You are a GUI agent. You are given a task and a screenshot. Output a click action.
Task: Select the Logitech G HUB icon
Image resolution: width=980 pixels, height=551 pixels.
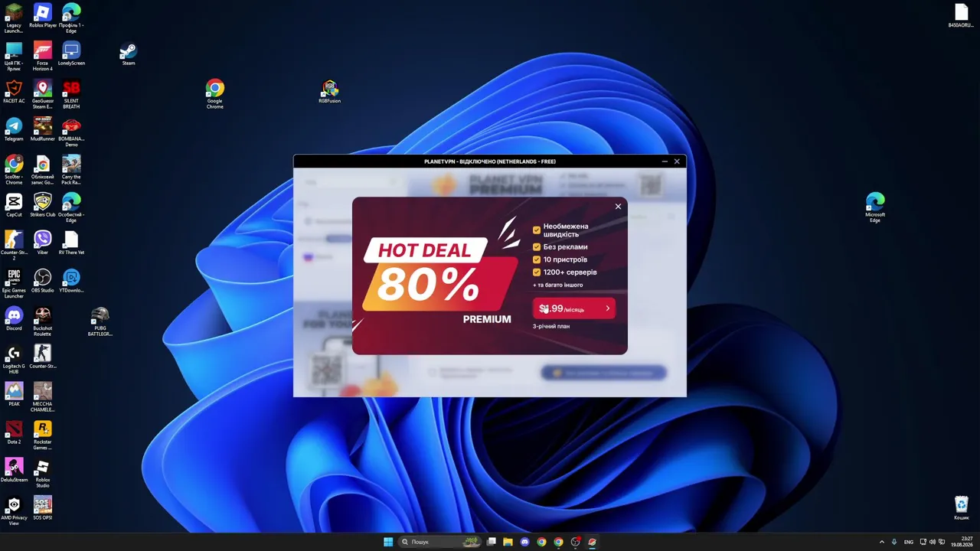pyautogui.click(x=14, y=360)
